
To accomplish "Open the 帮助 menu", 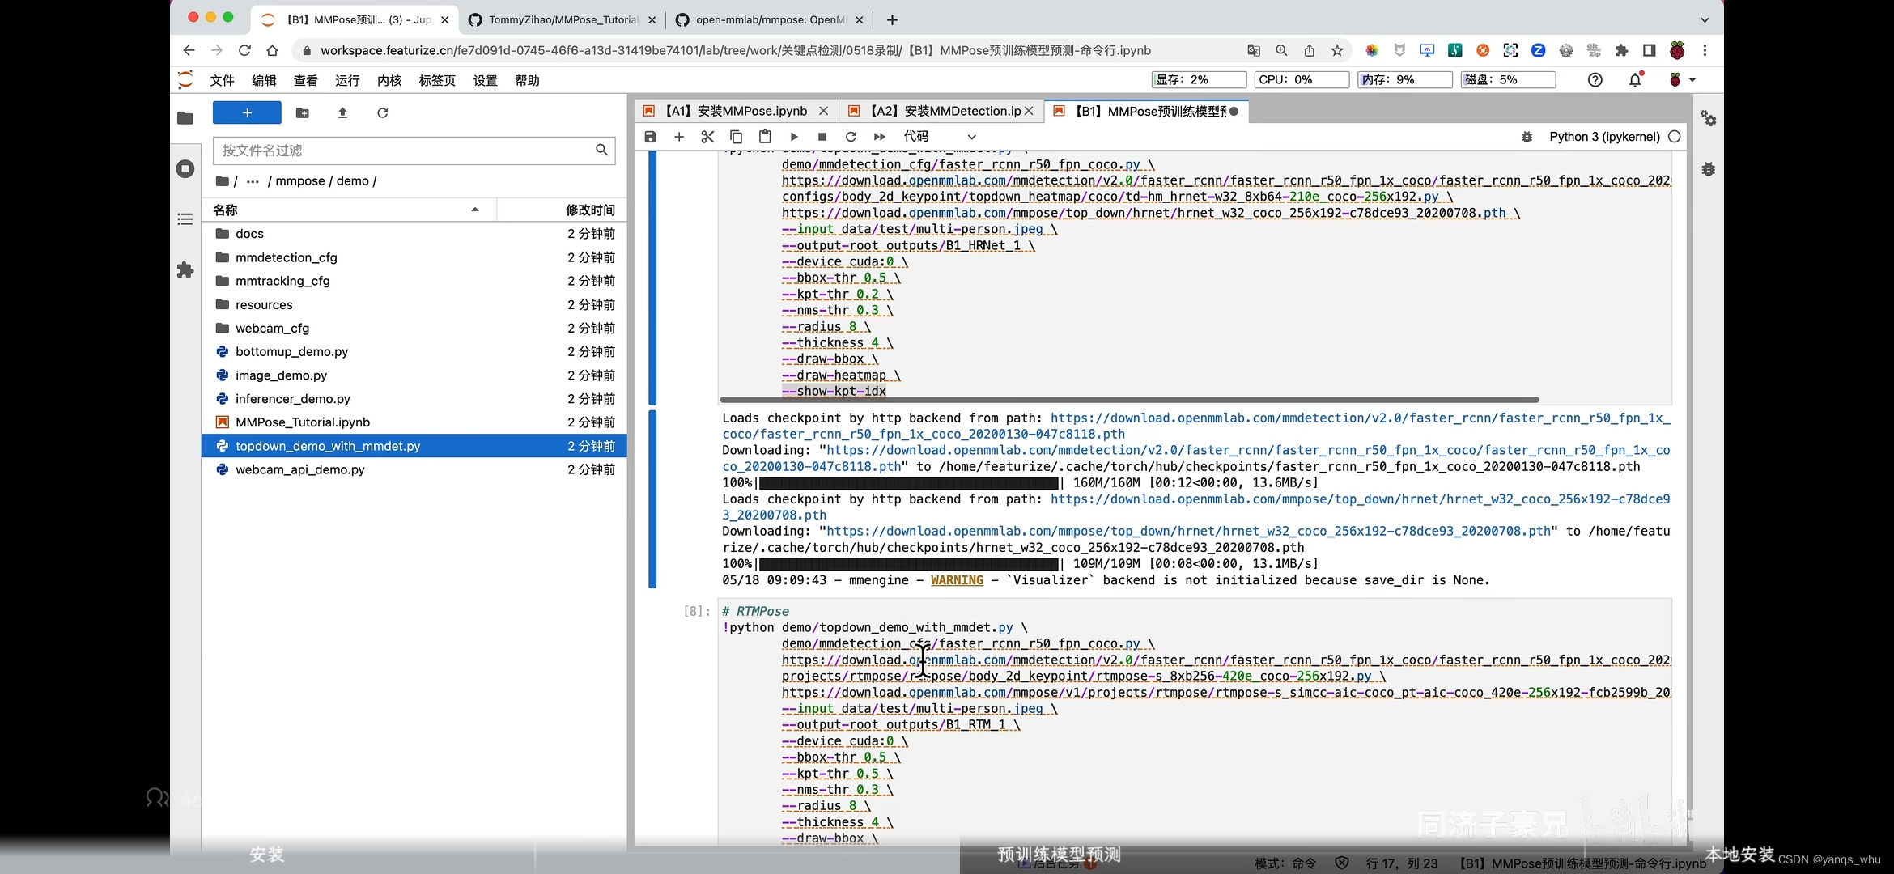I will point(527,80).
